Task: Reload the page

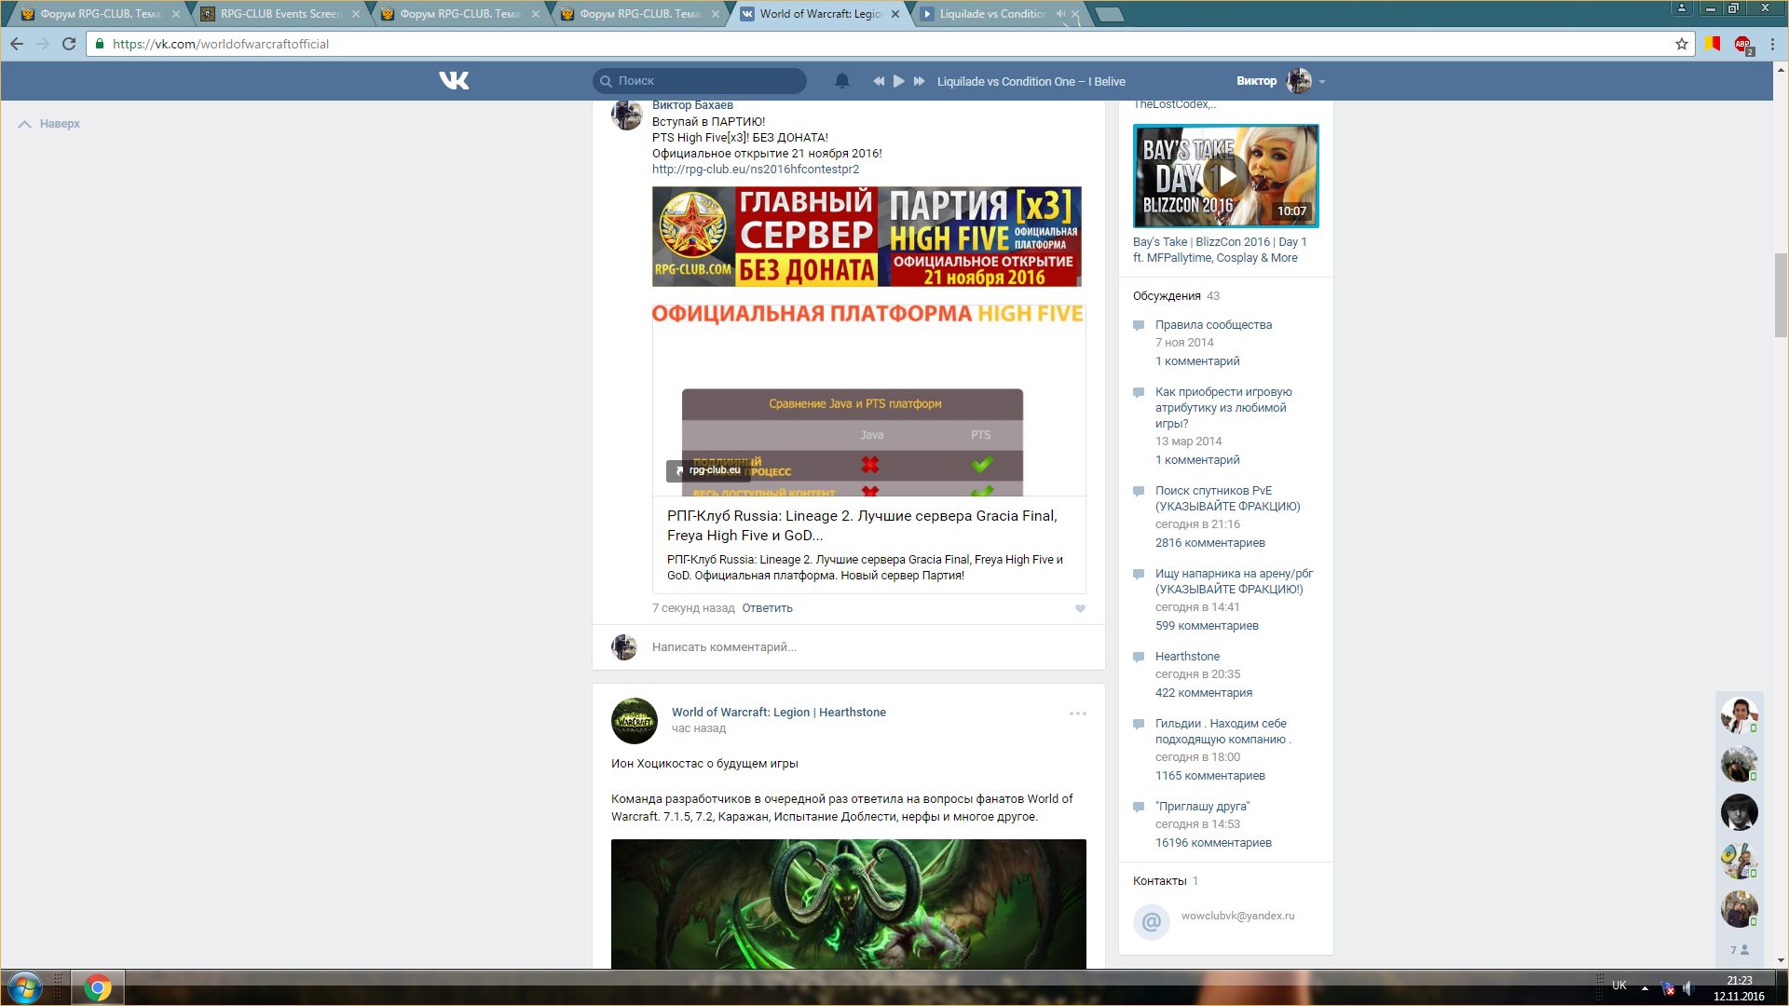Action: (68, 44)
